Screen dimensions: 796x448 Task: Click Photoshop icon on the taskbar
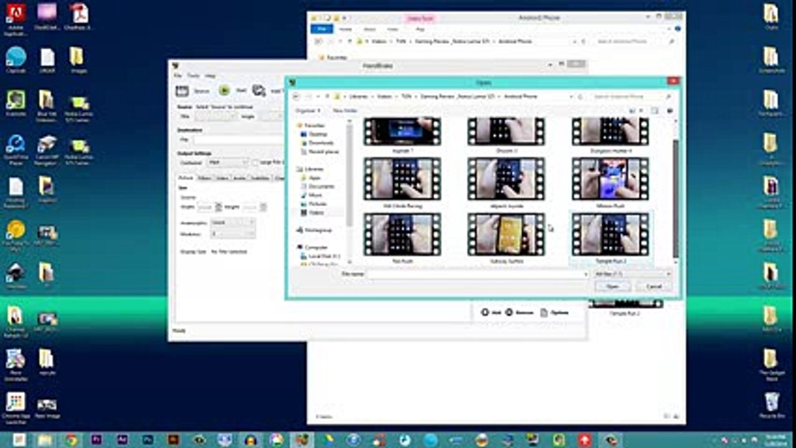[x=148, y=440]
